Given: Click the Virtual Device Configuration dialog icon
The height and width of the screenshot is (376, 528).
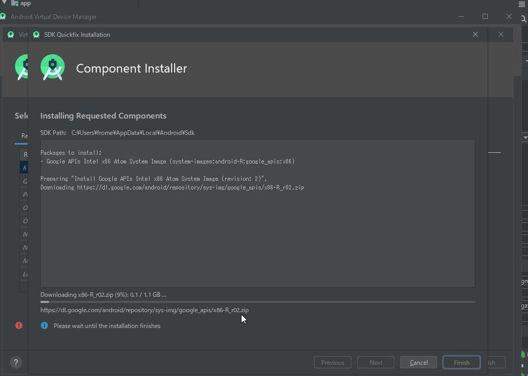Looking at the screenshot, I should pyautogui.click(x=11, y=34).
